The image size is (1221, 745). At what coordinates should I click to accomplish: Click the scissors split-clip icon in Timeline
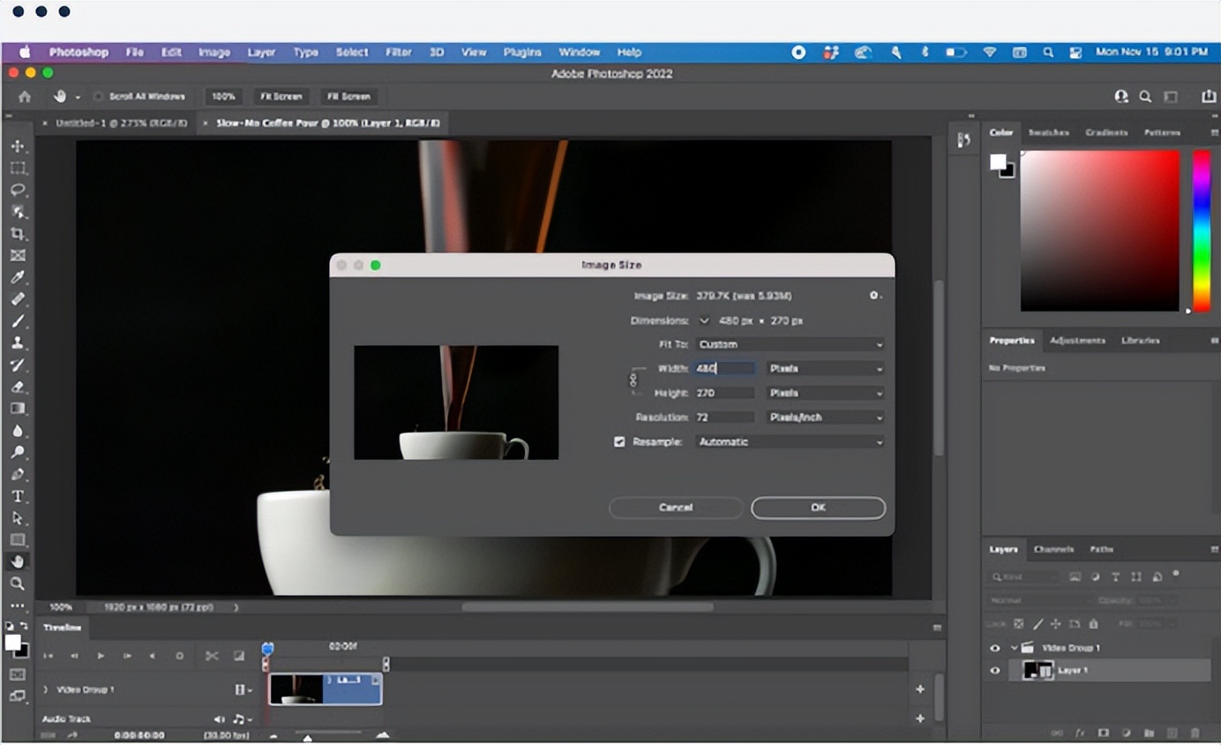coord(212,656)
